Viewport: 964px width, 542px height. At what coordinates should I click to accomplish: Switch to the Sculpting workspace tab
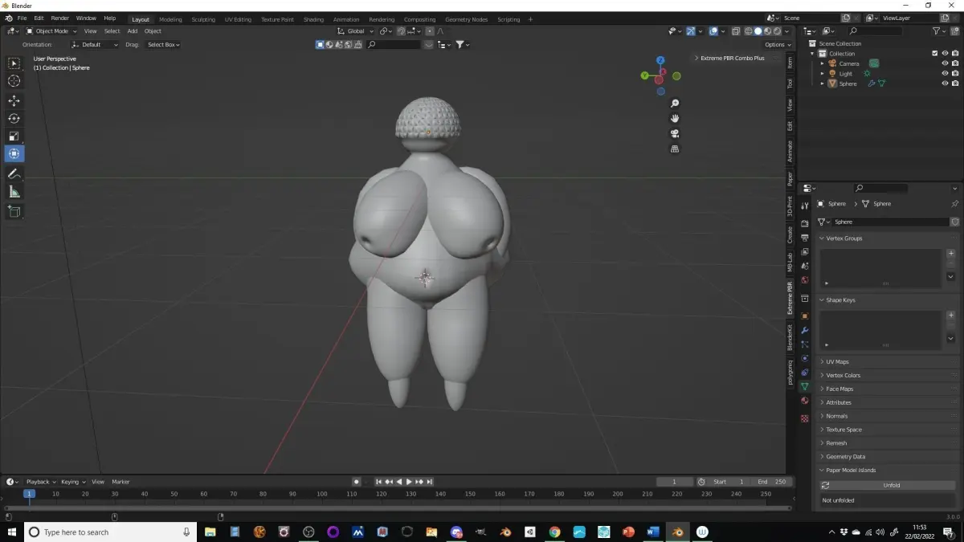coord(203,19)
